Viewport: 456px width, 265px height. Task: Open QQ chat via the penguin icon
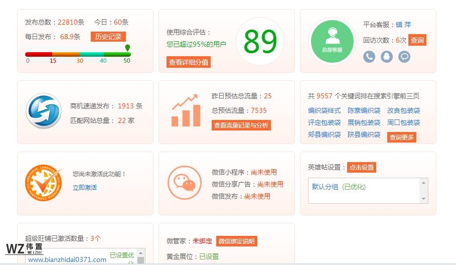tap(387, 56)
